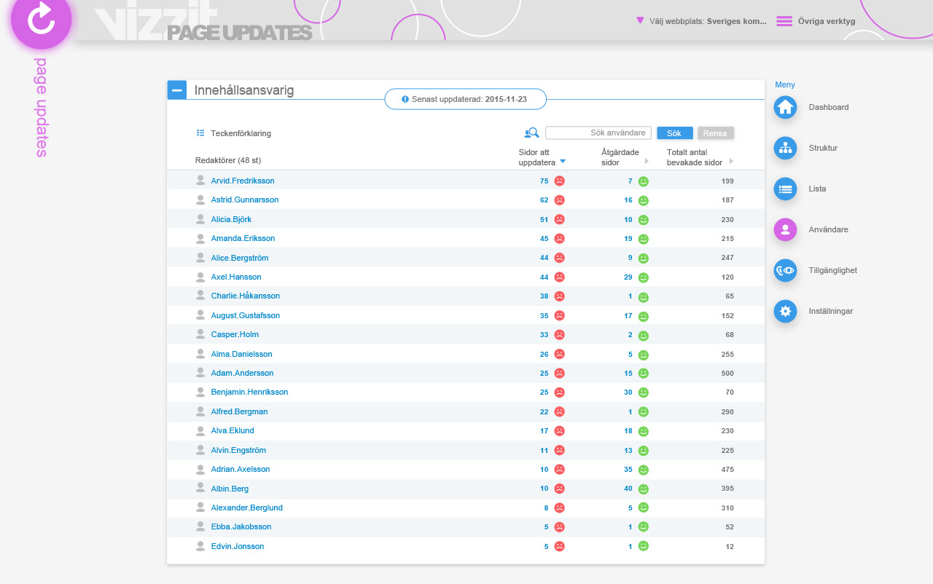The width and height of the screenshot is (933, 584).
Task: Sort by Åtgärdade sidor column arrow
Action: tap(646, 162)
